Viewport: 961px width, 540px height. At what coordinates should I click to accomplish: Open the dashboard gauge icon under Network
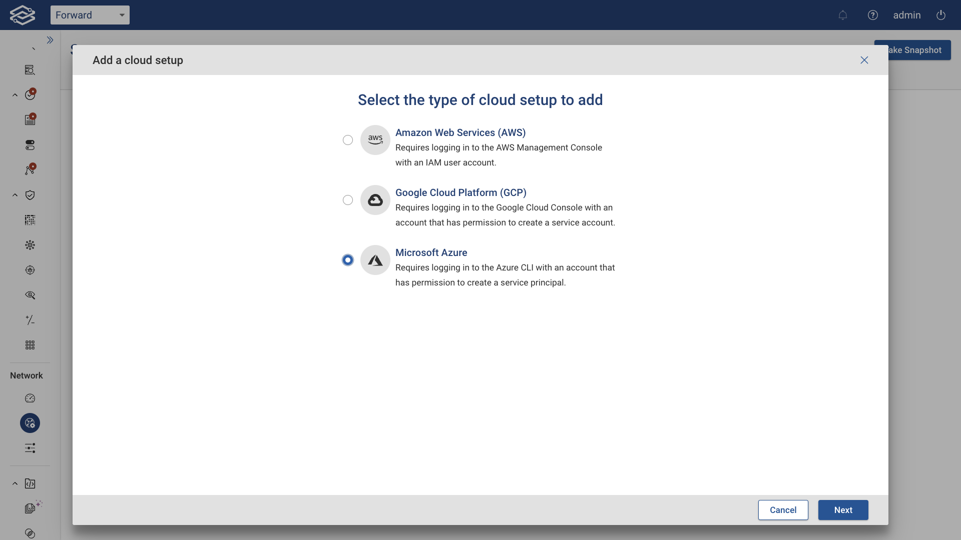click(x=30, y=398)
